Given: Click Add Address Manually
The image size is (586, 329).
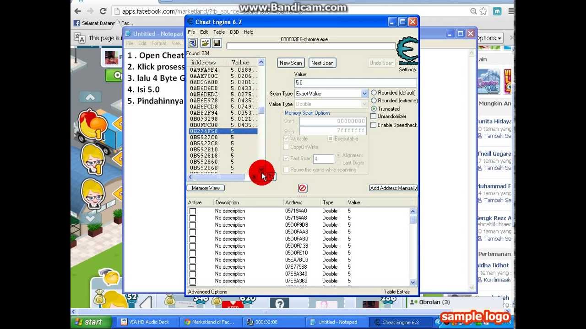Looking at the screenshot, I should click(x=393, y=188).
